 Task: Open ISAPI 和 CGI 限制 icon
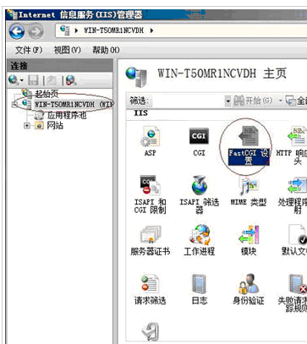click(150, 194)
